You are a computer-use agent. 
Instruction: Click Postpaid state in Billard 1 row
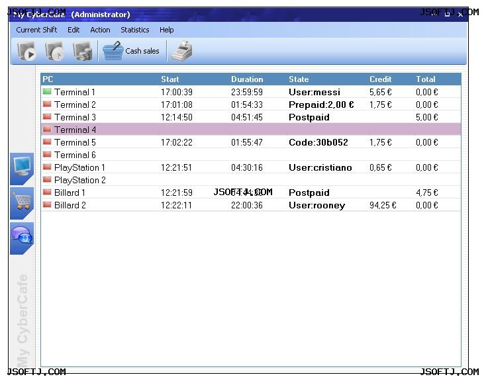tap(309, 192)
